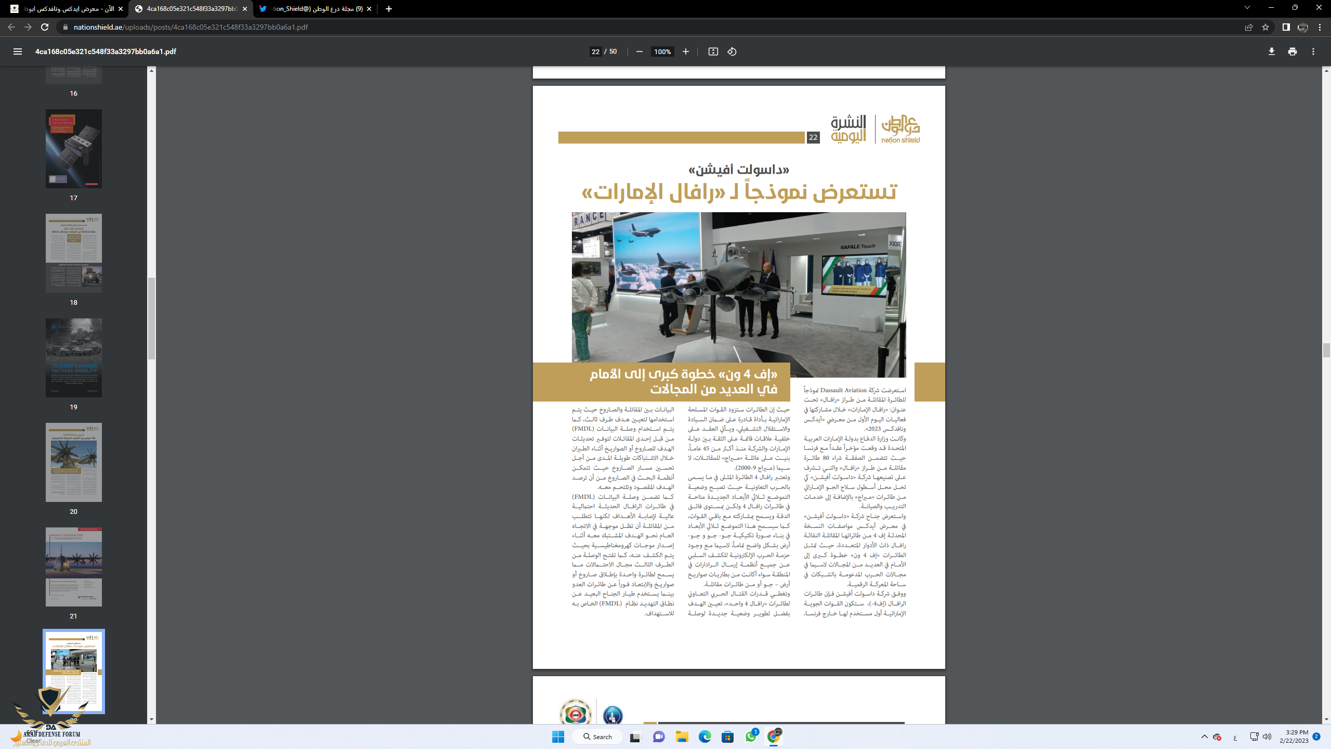Bookmark this page with the star icon
Viewport: 1331px width, 749px height.
(x=1265, y=27)
